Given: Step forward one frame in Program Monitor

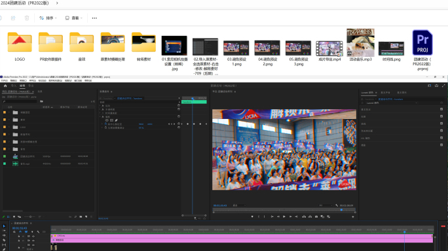Looking at the screenshot, I should click(x=290, y=216).
